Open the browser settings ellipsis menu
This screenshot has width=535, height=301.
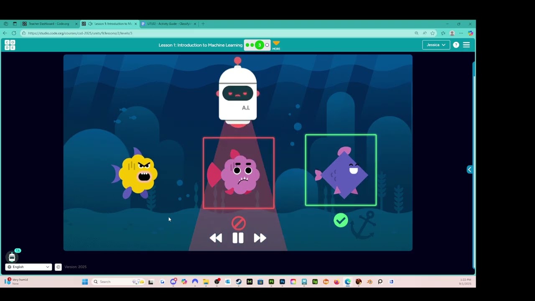(461, 33)
